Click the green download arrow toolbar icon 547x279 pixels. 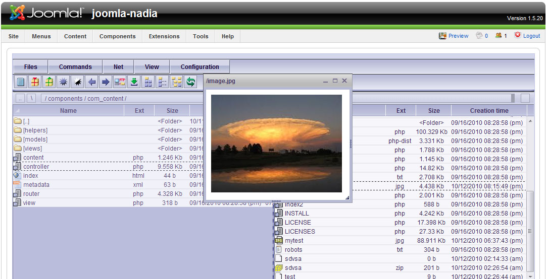pyautogui.click(x=134, y=82)
